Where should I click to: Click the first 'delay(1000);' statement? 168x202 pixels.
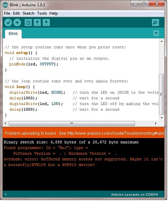[x=23, y=98]
